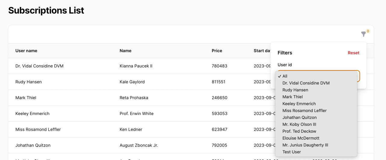Image resolution: width=386 pixels, height=160 pixels.
Task: Click the Name column header
Action: coord(125,51)
